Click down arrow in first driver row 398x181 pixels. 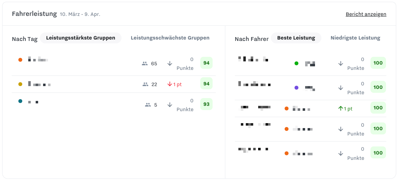[x=341, y=64]
